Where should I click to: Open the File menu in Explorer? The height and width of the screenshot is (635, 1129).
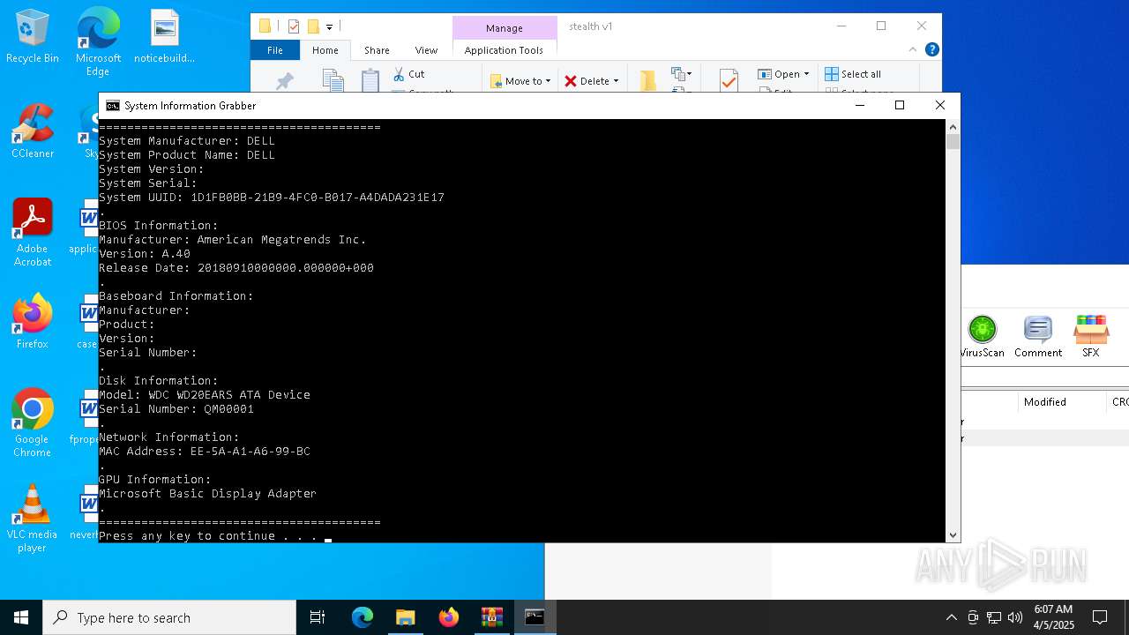pos(275,50)
